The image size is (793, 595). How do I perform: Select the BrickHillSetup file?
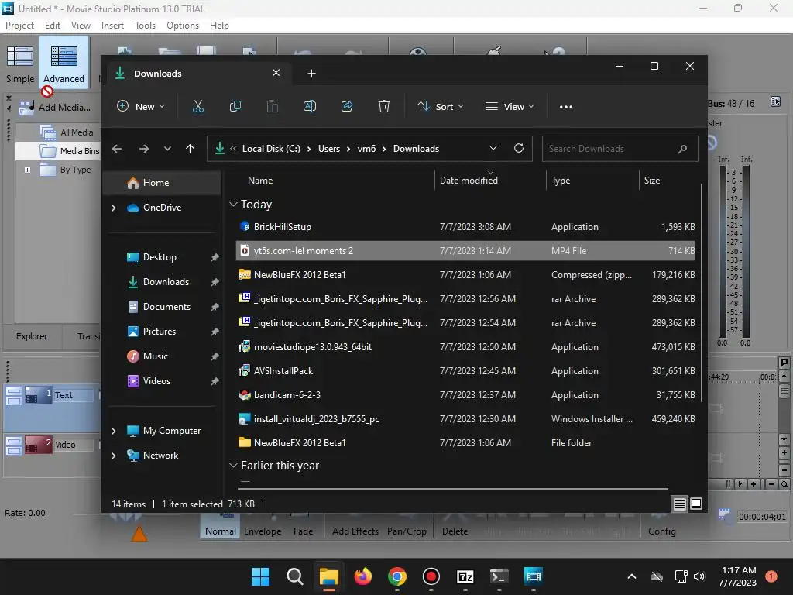click(x=465, y=227)
